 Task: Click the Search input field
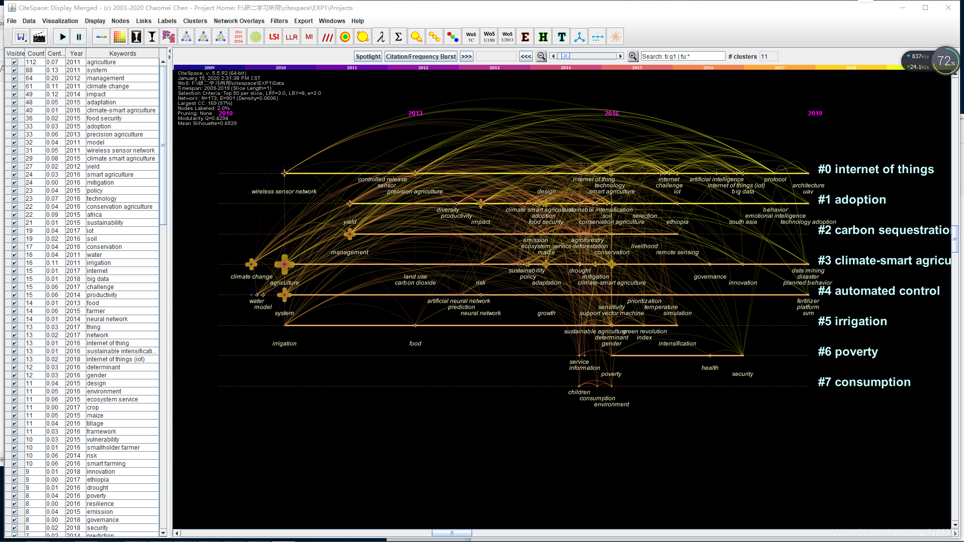coord(683,56)
